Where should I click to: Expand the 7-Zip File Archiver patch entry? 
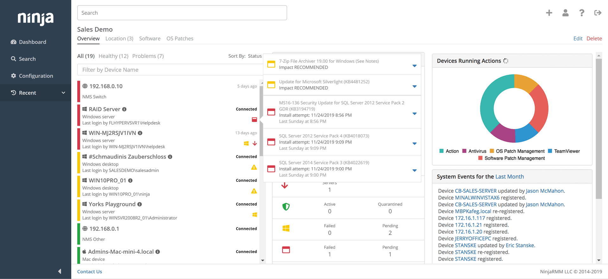414,66
